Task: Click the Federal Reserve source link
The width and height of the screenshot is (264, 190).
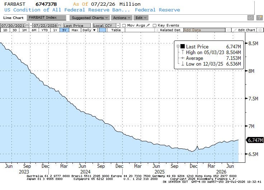Action: pyautogui.click(x=157, y=10)
